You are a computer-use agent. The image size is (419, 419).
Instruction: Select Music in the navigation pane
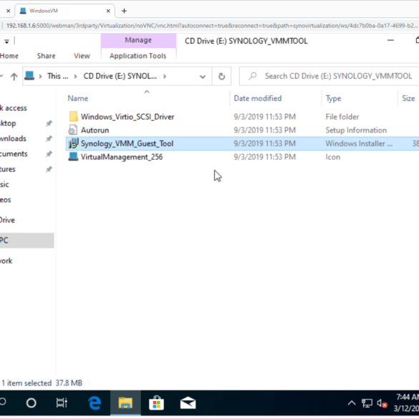[4, 184]
